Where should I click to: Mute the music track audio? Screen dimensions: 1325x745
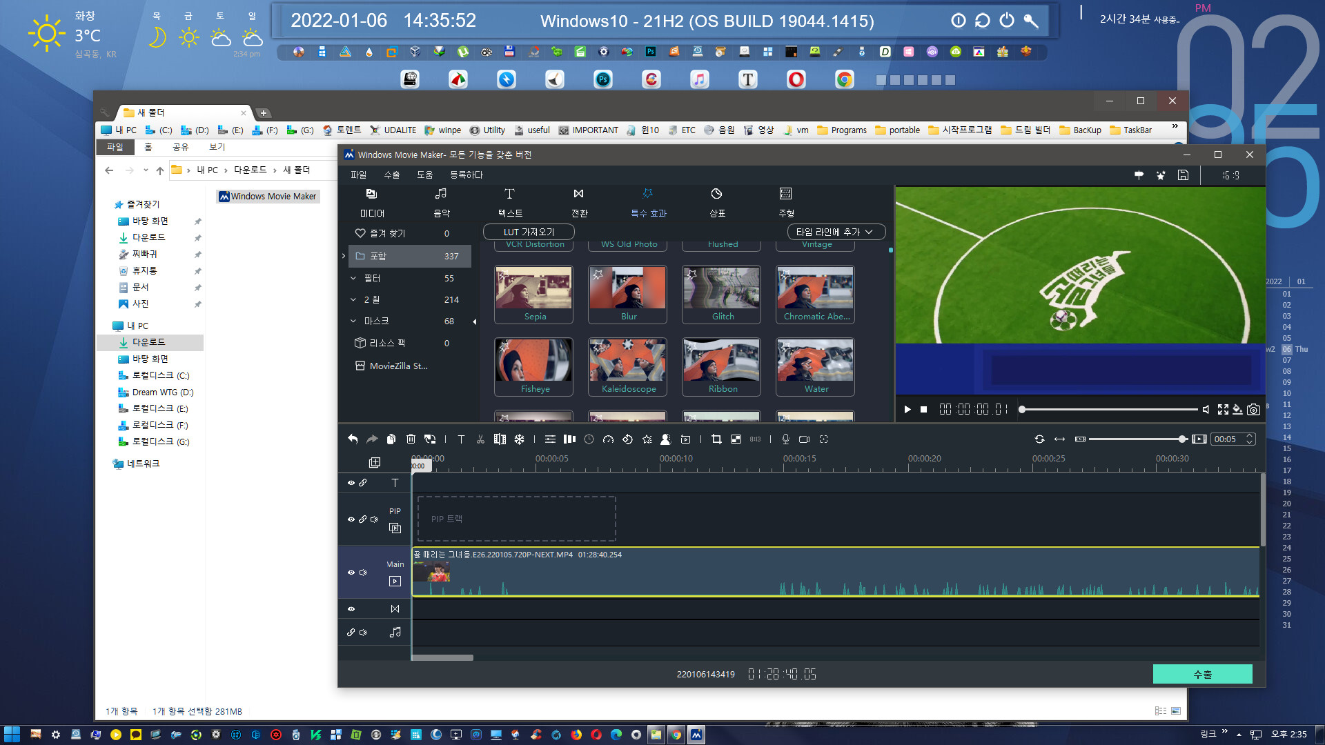click(363, 632)
